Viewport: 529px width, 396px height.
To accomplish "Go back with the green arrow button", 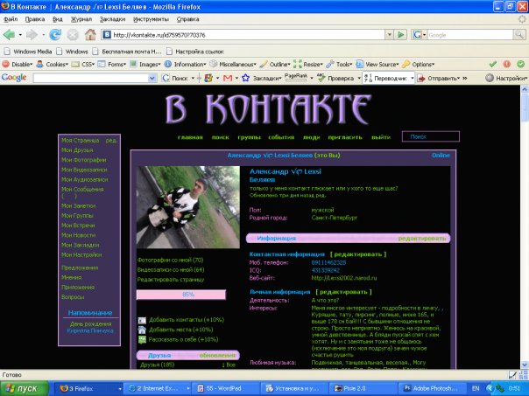I will point(9,35).
